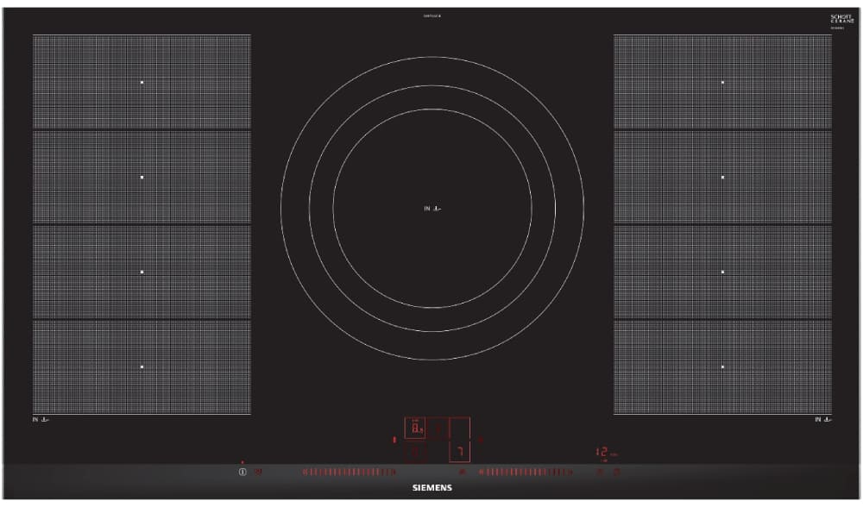863x507 pixels.
Task: Tap the right flex zone indicator
Action: click(481, 440)
